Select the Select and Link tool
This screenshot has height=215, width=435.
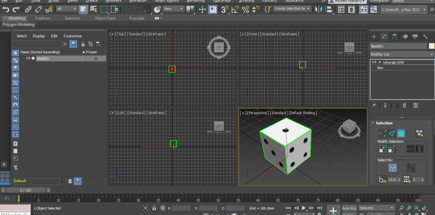[x=28, y=9]
